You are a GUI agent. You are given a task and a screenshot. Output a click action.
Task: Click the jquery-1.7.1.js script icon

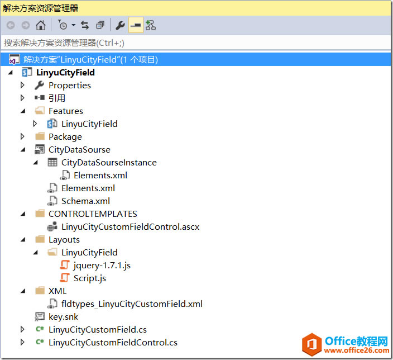click(x=65, y=265)
